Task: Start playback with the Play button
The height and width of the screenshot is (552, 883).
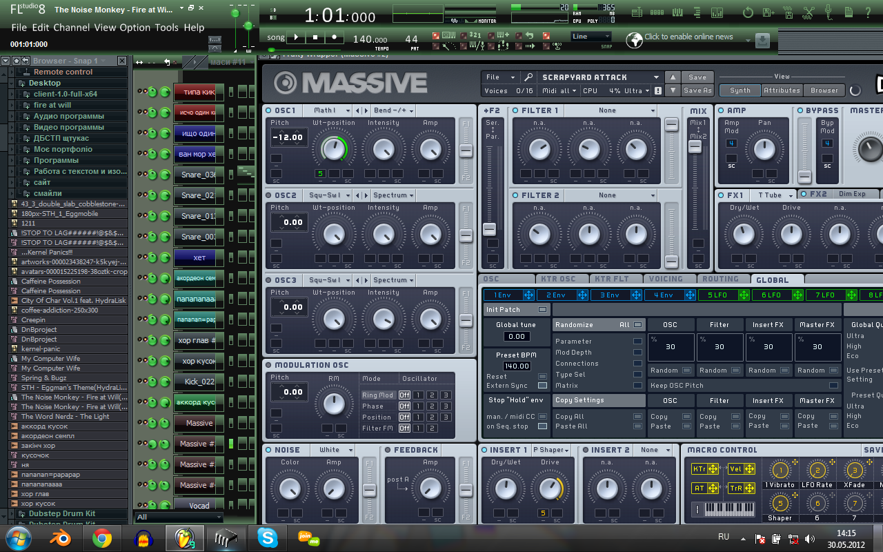Action: tap(296, 37)
